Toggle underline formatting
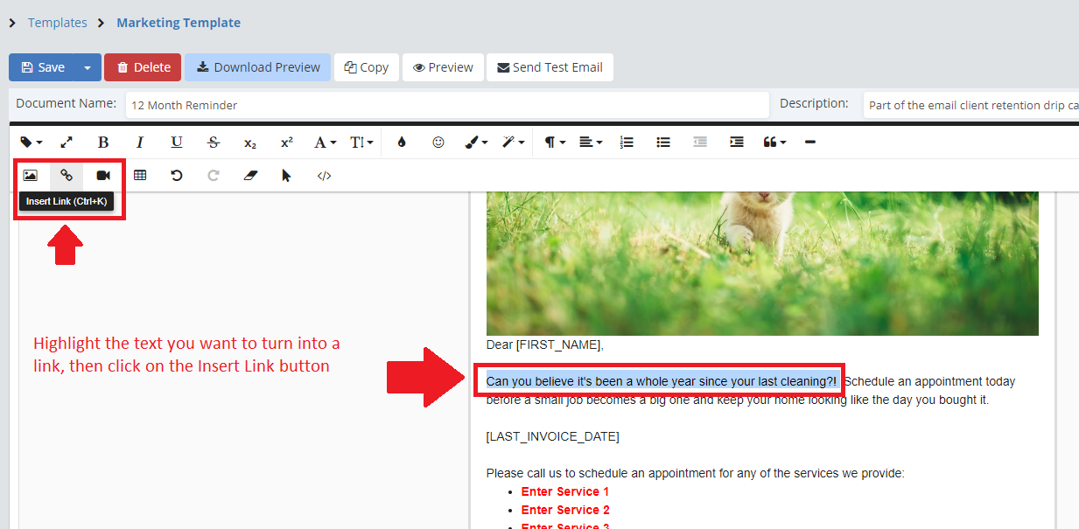The image size is (1079, 529). point(176,143)
